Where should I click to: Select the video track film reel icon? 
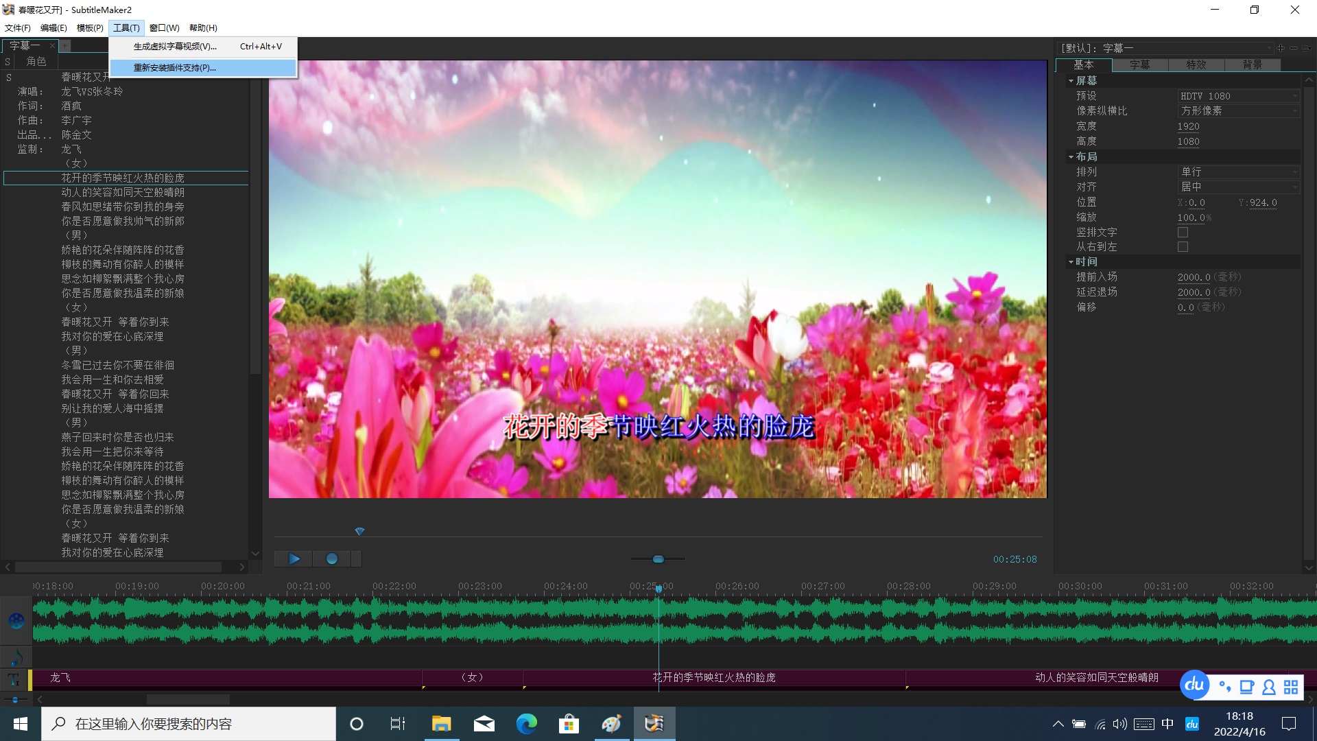[x=16, y=621]
